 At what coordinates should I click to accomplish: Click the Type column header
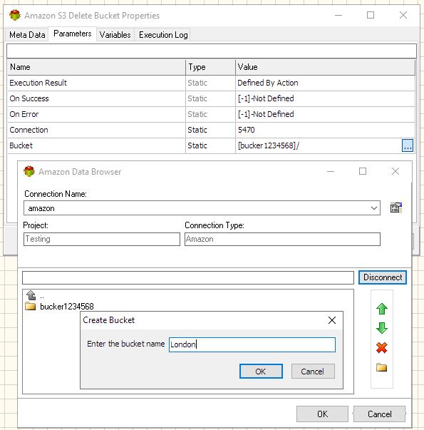point(210,67)
